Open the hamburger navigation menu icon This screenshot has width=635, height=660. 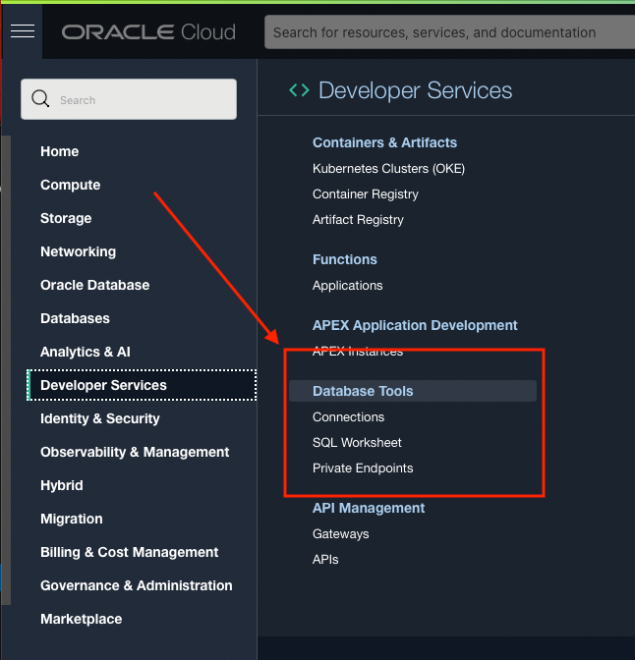(22, 31)
